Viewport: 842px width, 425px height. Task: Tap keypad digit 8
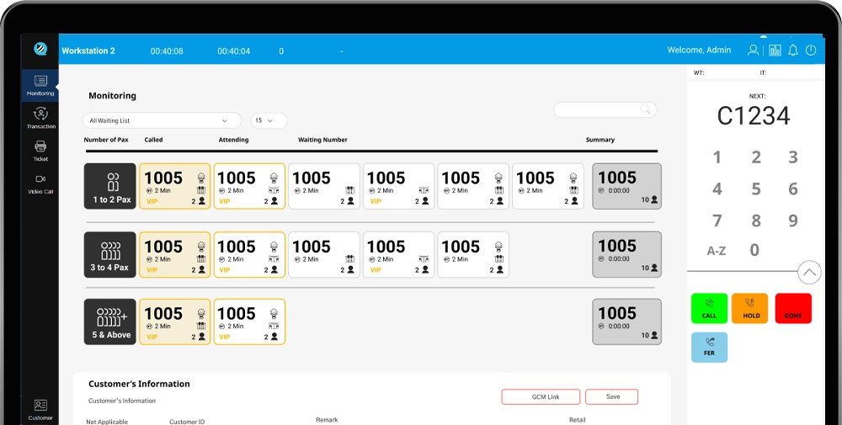pos(756,220)
